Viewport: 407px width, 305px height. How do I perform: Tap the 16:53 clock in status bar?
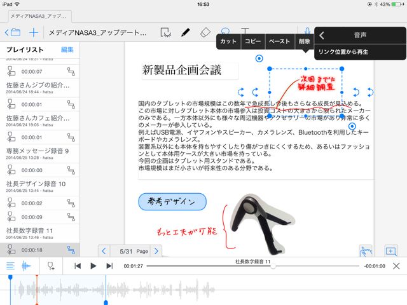pos(203,4)
